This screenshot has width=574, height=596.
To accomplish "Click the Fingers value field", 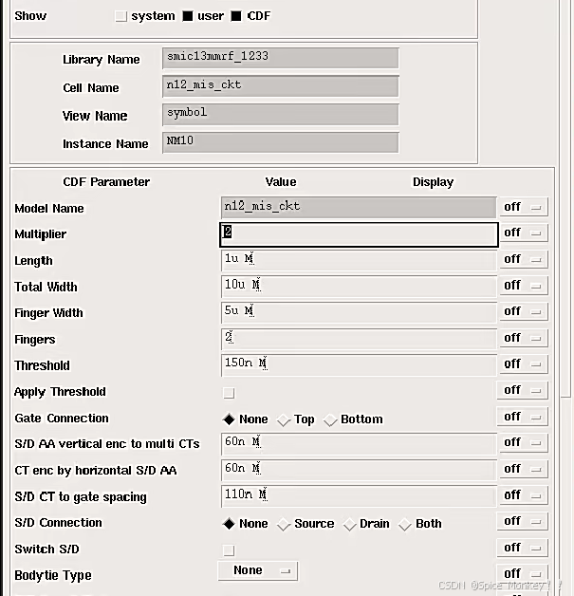I will [x=359, y=339].
